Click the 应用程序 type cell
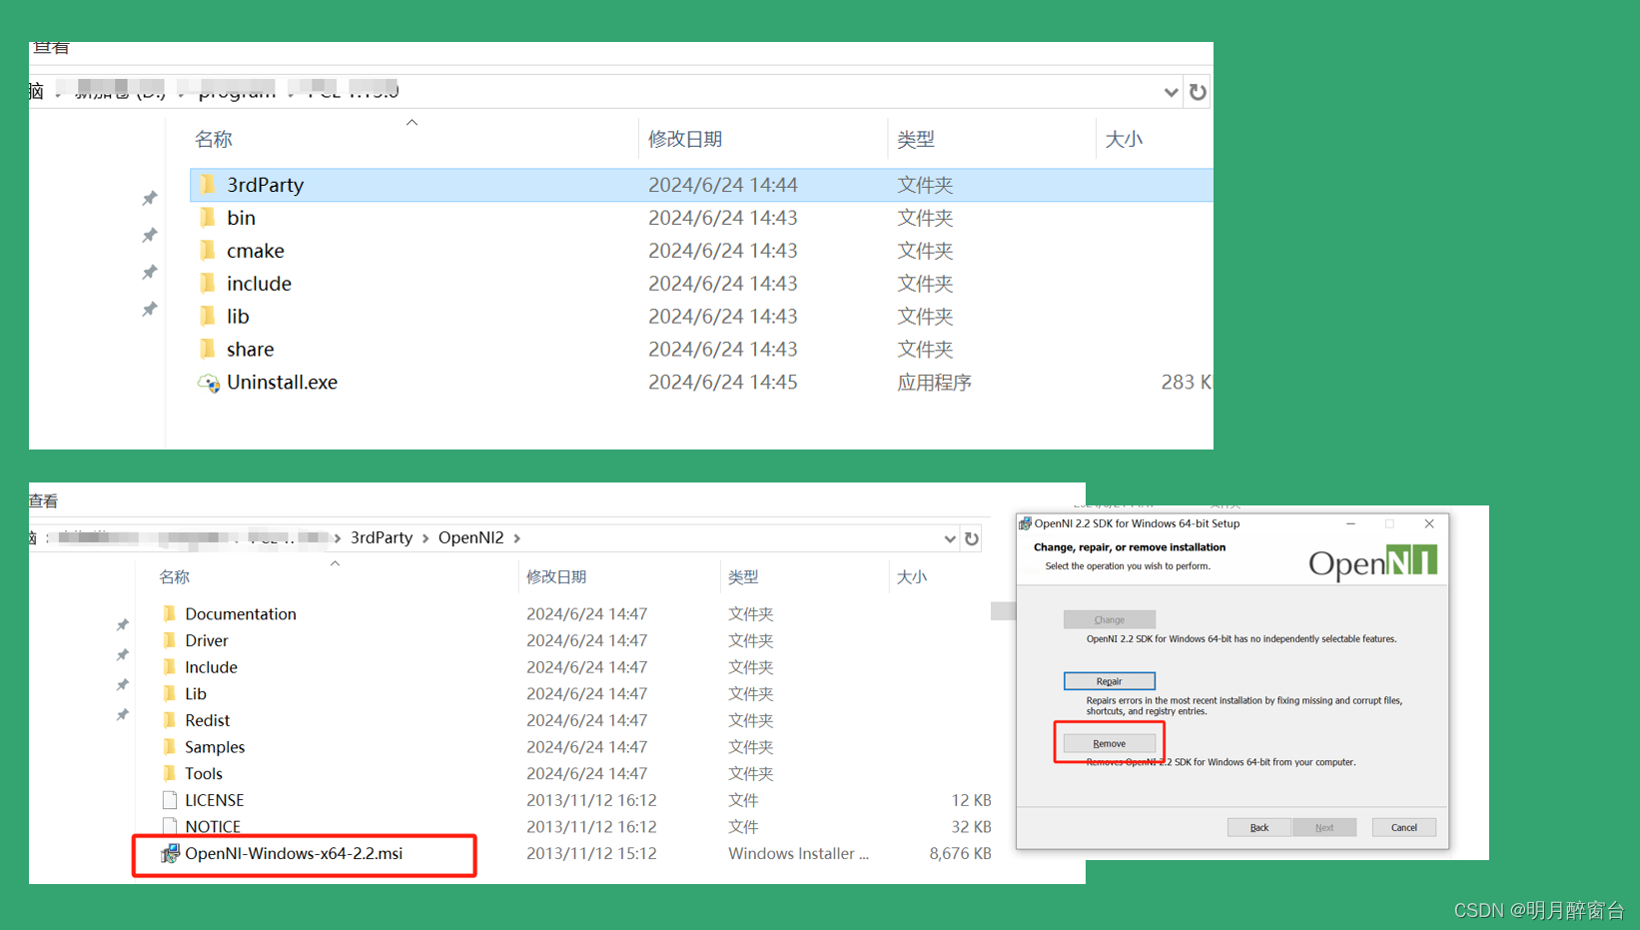Viewport: 1640px width, 930px height. (x=934, y=383)
